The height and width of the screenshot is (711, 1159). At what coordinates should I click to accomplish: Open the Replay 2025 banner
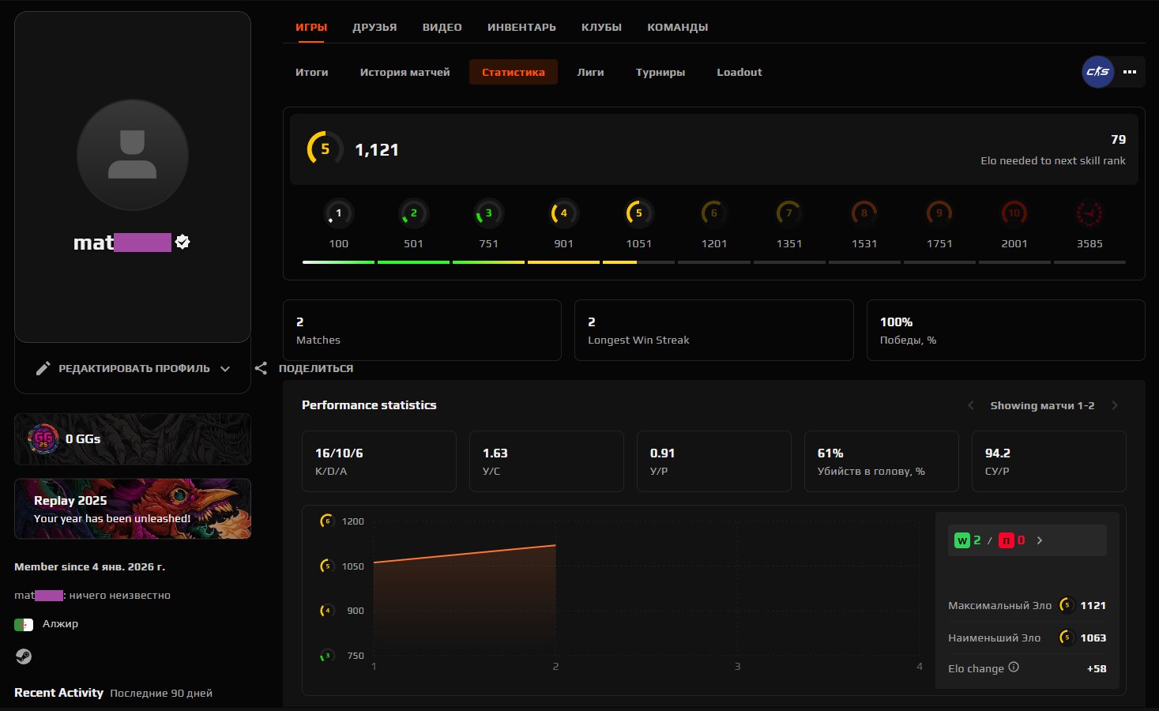(x=133, y=509)
